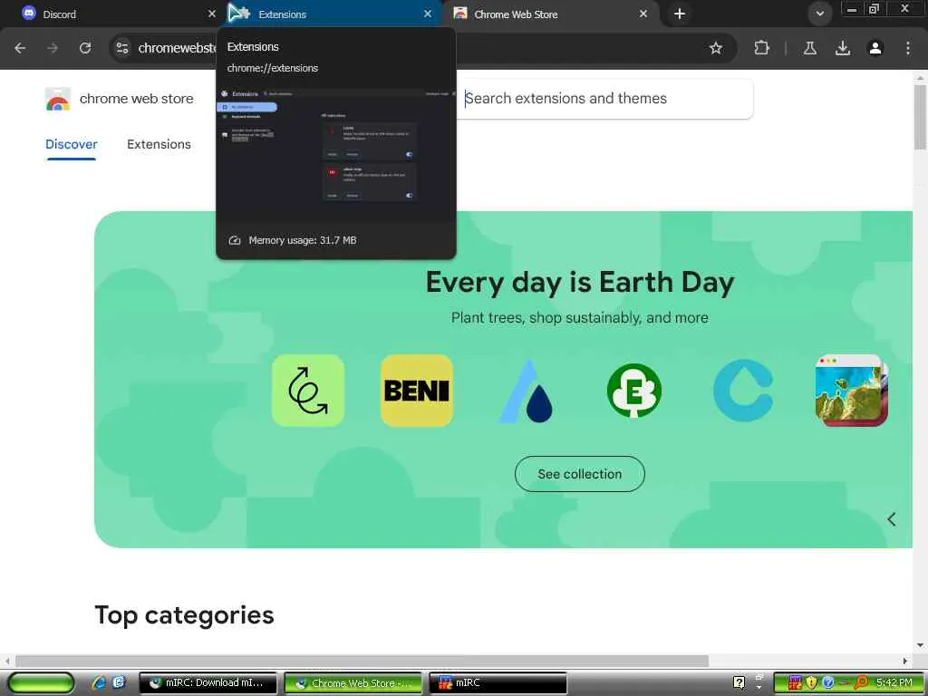Screen dimensions: 928x696
Task: Click the Memory usage: 31.7 MB text
Action: click(x=303, y=240)
